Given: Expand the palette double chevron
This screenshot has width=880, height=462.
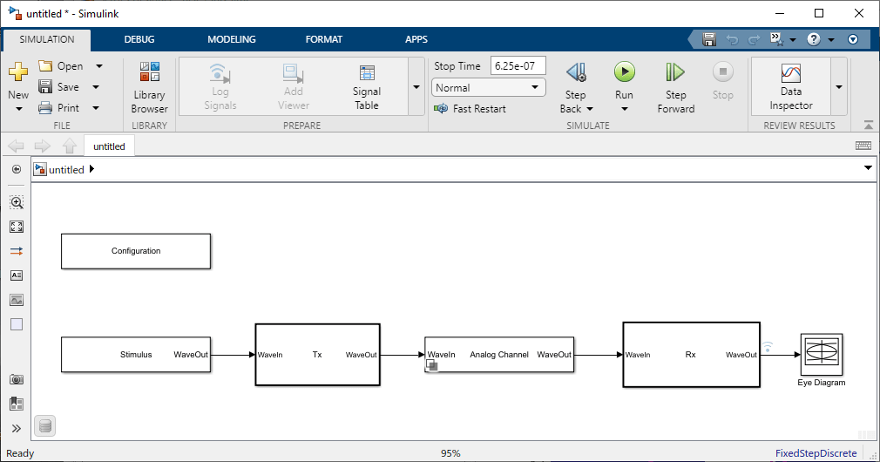Looking at the screenshot, I should click(17, 428).
